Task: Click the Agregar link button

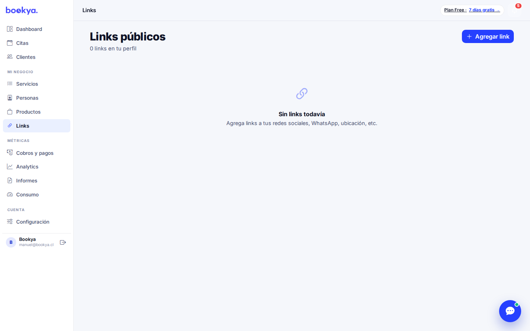Action: pos(488,36)
